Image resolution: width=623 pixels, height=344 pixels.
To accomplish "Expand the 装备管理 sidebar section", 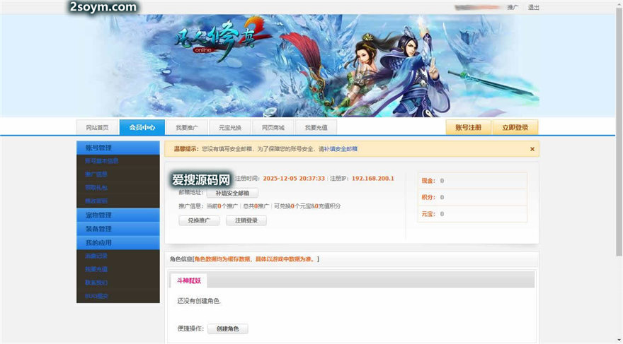I will (118, 229).
